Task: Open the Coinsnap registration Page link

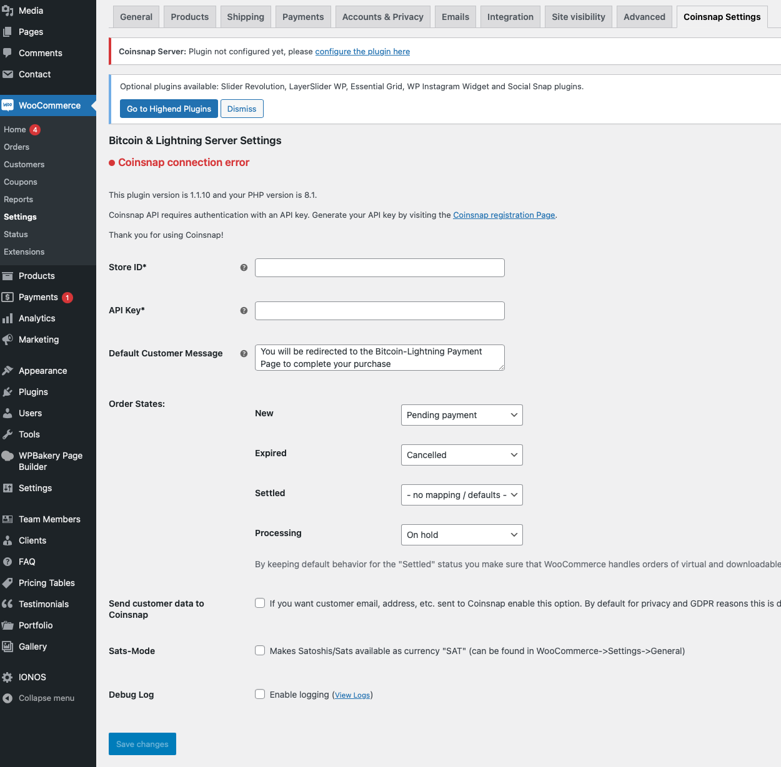Action: pyautogui.click(x=504, y=215)
